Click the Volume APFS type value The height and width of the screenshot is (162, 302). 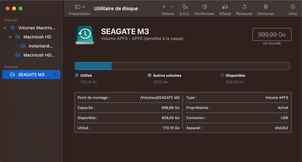coord(277,98)
